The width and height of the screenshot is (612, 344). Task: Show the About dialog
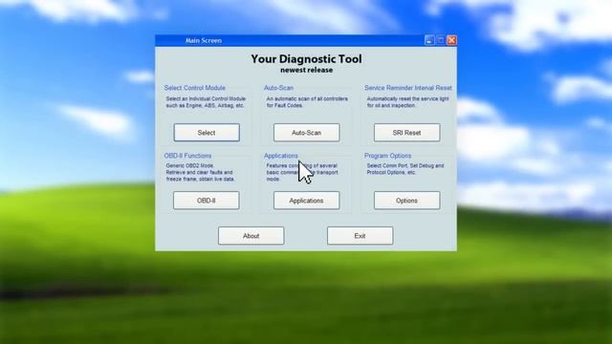pos(251,236)
